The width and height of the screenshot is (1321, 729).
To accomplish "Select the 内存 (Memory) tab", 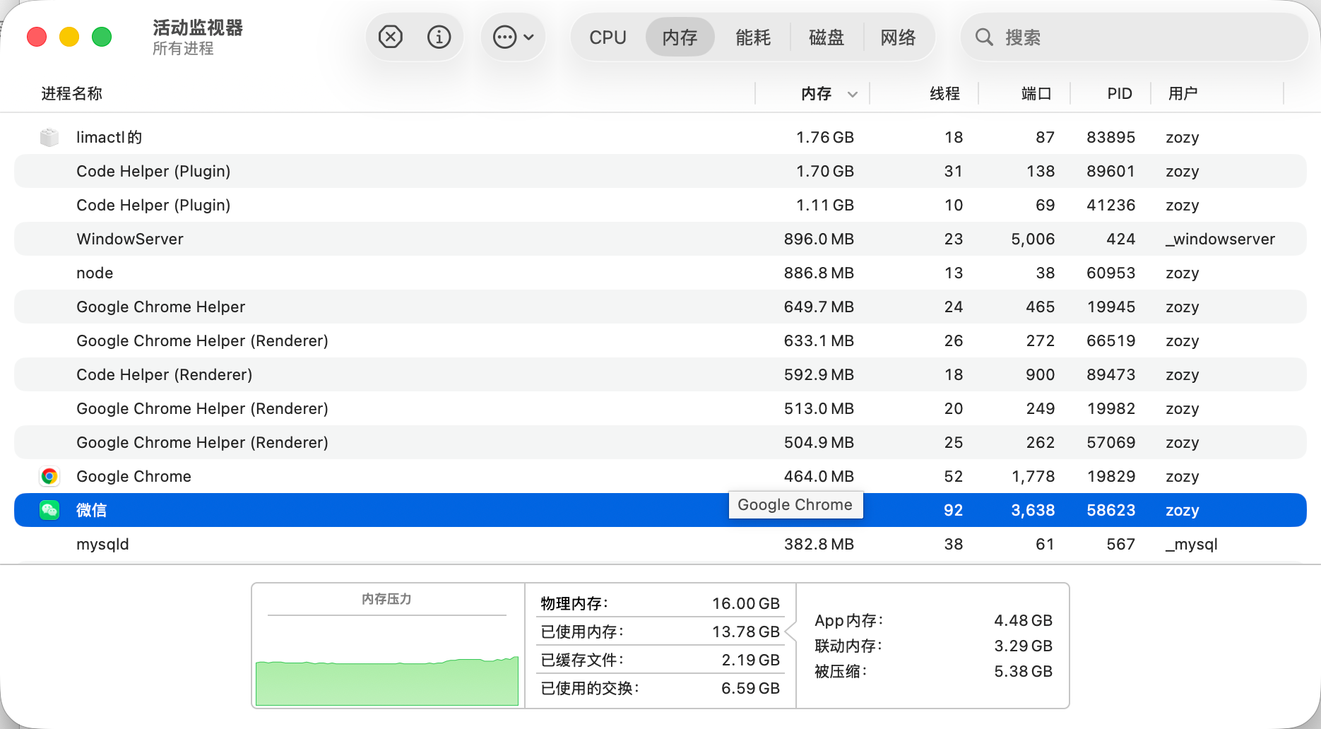I will coord(680,37).
